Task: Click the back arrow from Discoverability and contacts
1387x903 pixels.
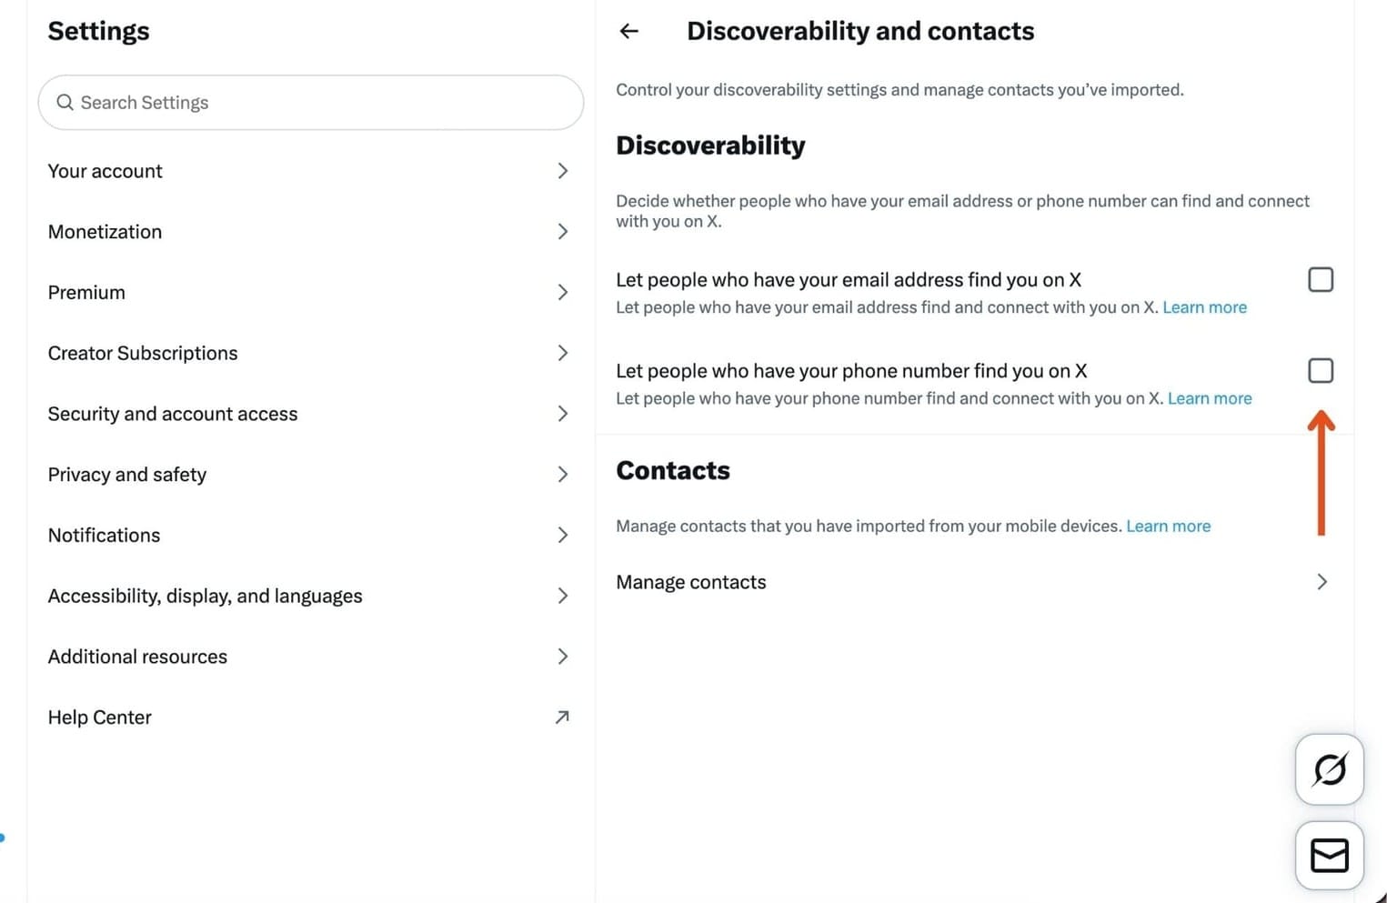Action: [x=628, y=31]
